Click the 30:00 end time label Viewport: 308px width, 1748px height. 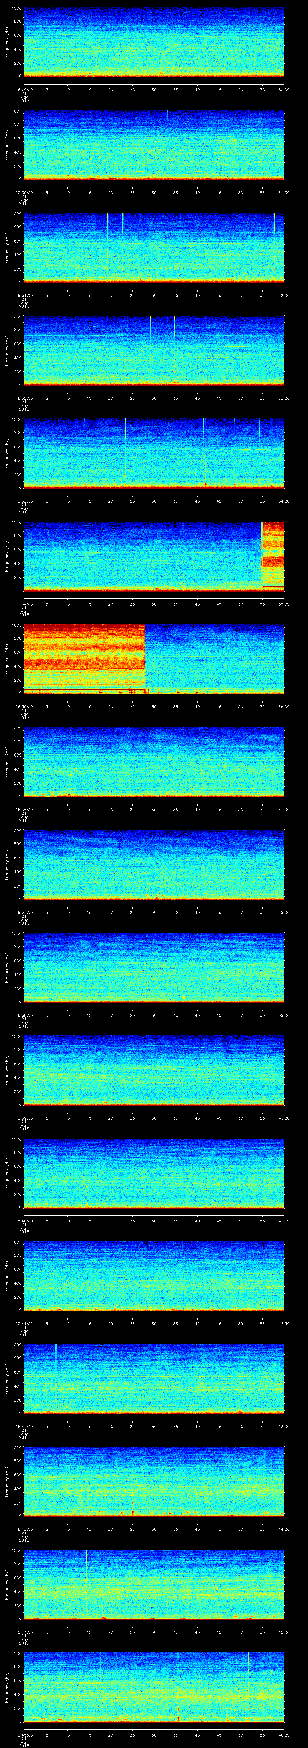[x=284, y=89]
